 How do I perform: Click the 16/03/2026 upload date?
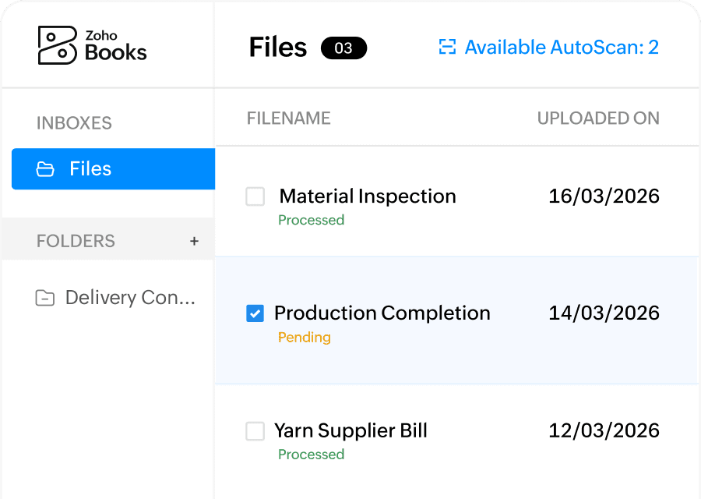(x=604, y=196)
